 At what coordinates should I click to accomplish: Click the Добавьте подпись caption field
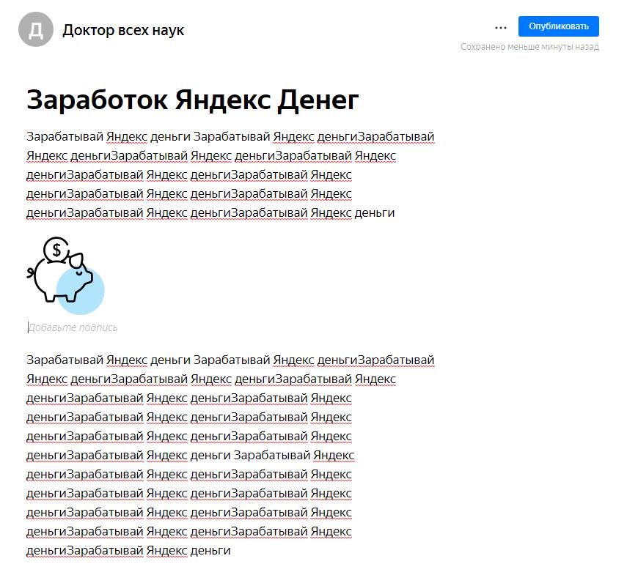pyautogui.click(x=73, y=328)
